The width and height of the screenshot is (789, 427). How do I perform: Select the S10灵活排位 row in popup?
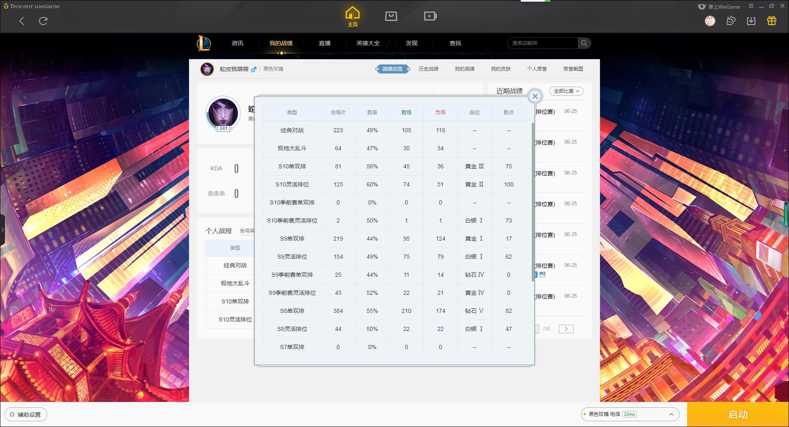[x=394, y=184]
